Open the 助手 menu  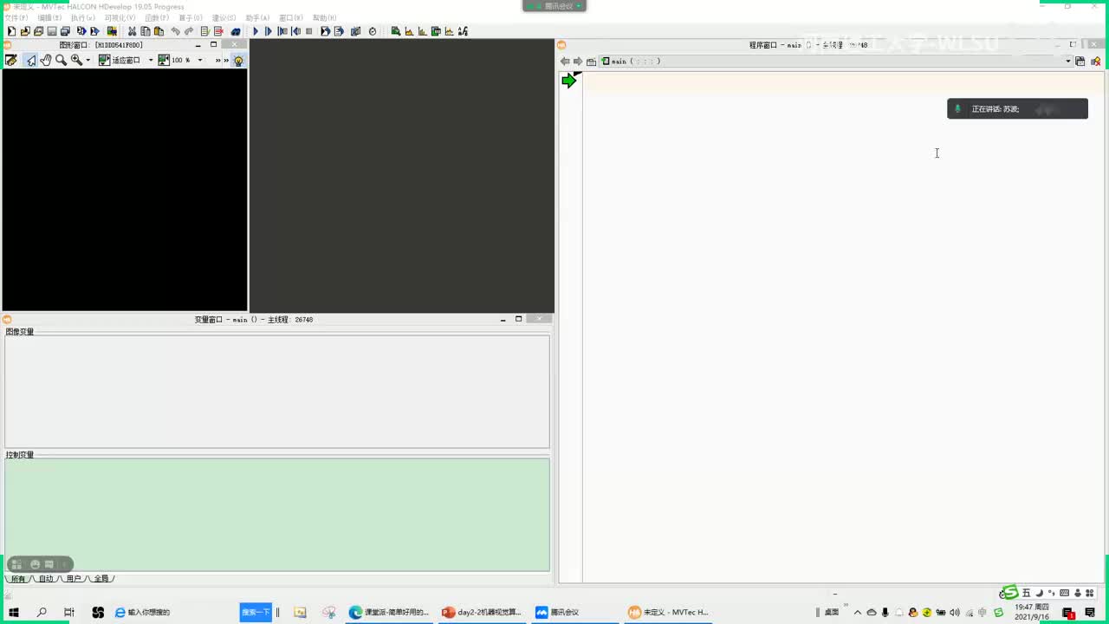(257, 17)
